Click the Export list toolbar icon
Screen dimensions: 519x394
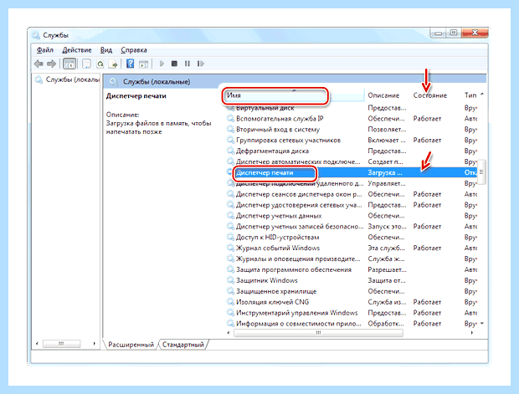click(113, 64)
